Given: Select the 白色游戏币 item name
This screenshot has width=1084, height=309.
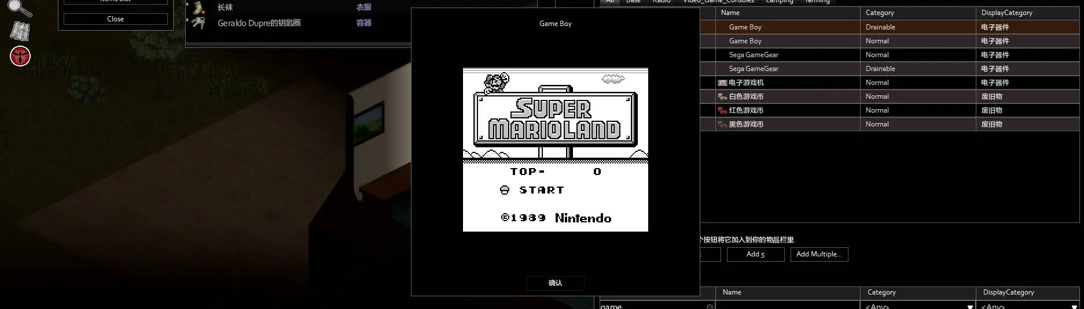Looking at the screenshot, I should [x=746, y=96].
